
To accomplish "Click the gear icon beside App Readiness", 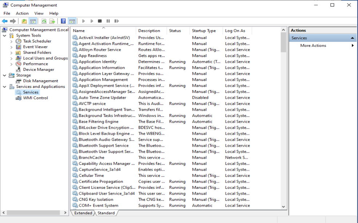I will pos(75,56).
